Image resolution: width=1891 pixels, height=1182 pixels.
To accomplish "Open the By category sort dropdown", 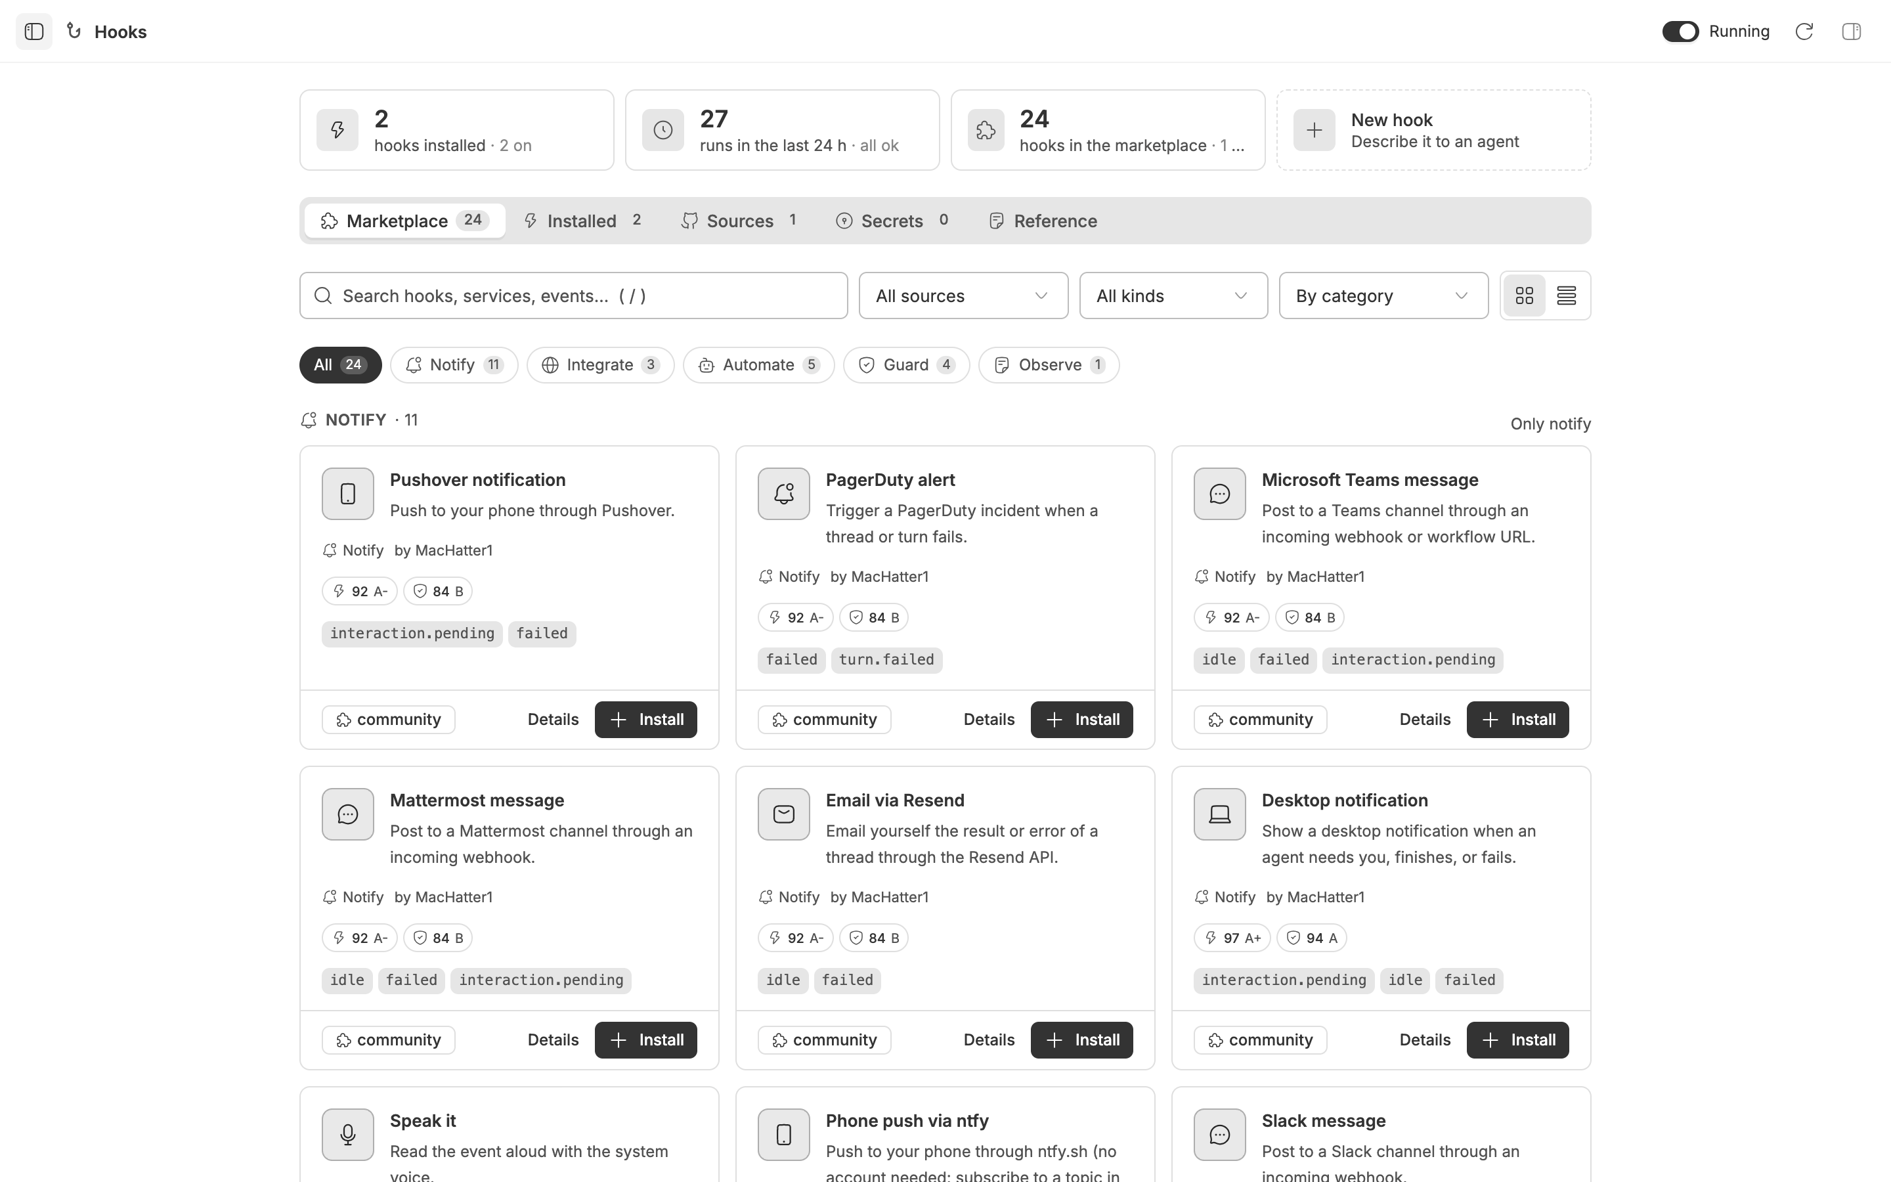I will point(1384,295).
